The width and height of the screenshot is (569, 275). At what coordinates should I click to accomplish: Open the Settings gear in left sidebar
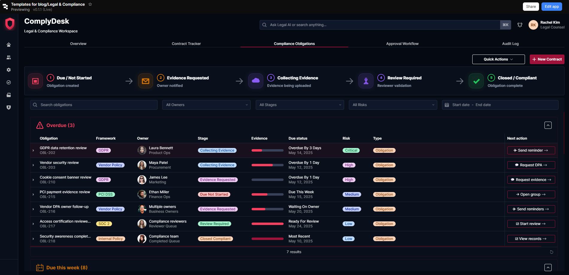[x=9, y=70]
